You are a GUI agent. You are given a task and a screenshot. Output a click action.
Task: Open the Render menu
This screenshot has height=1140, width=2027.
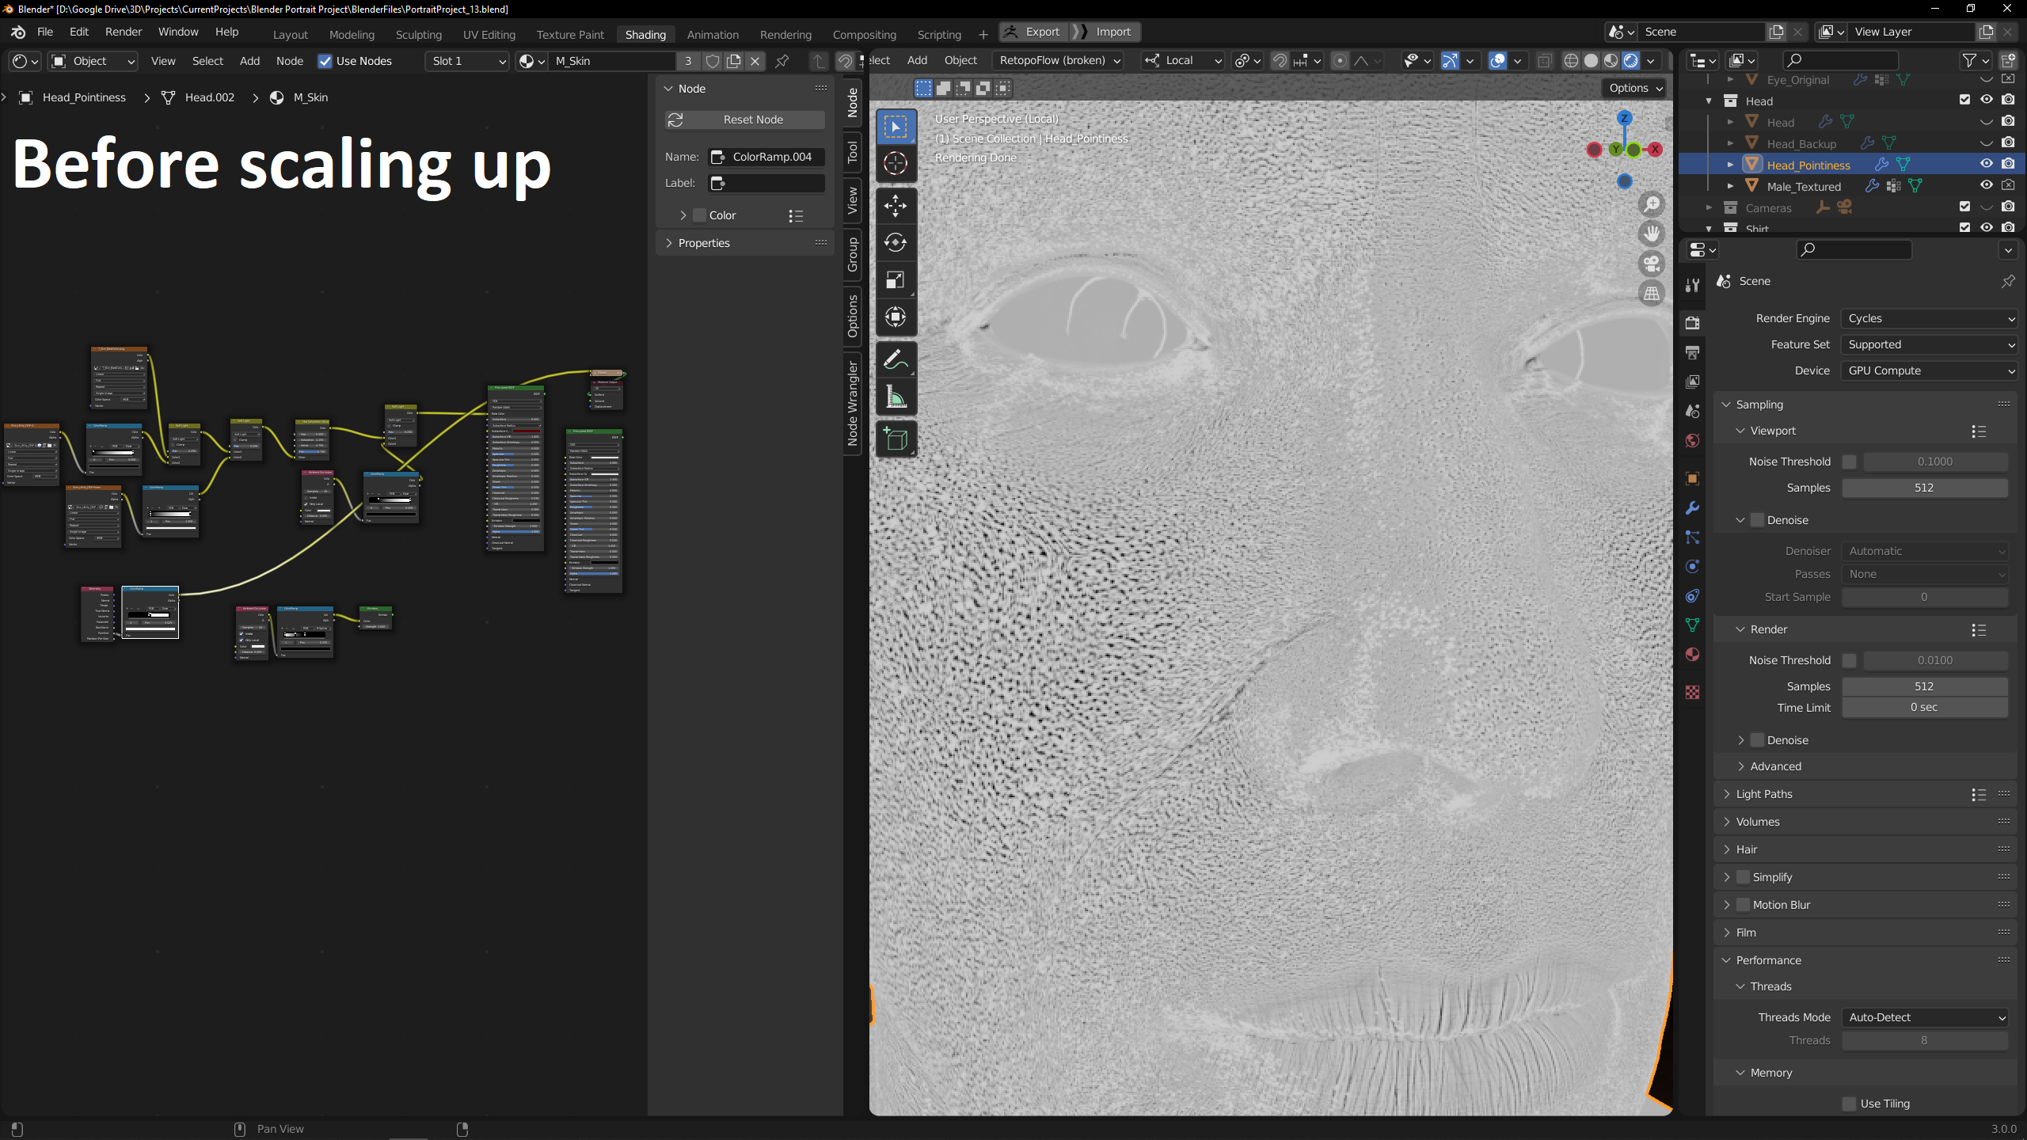point(124,32)
